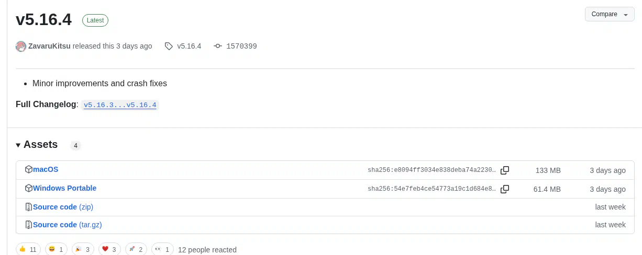642x255 pixels.
Task: Copy the macOS sha256 hash
Action: (x=505, y=170)
